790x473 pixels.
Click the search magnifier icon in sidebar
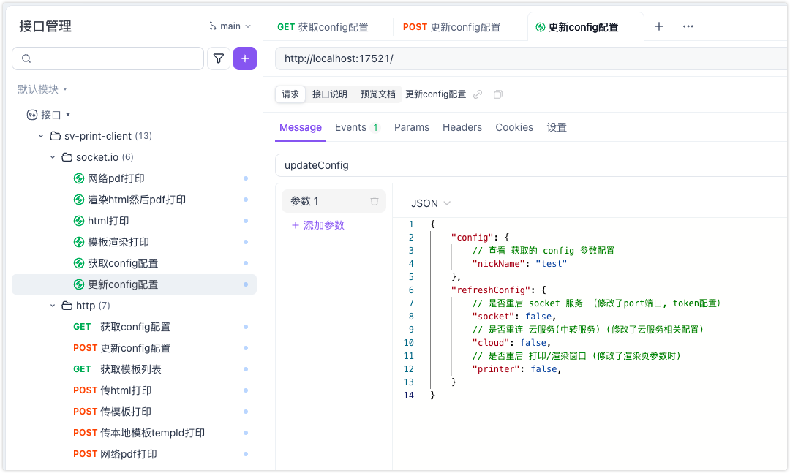click(x=26, y=58)
